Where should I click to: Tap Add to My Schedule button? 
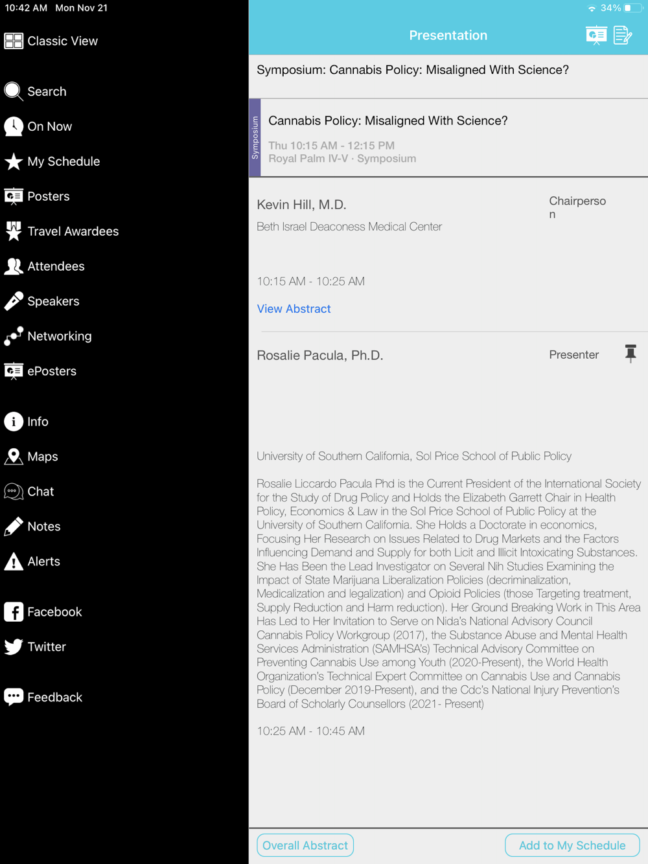tap(572, 845)
